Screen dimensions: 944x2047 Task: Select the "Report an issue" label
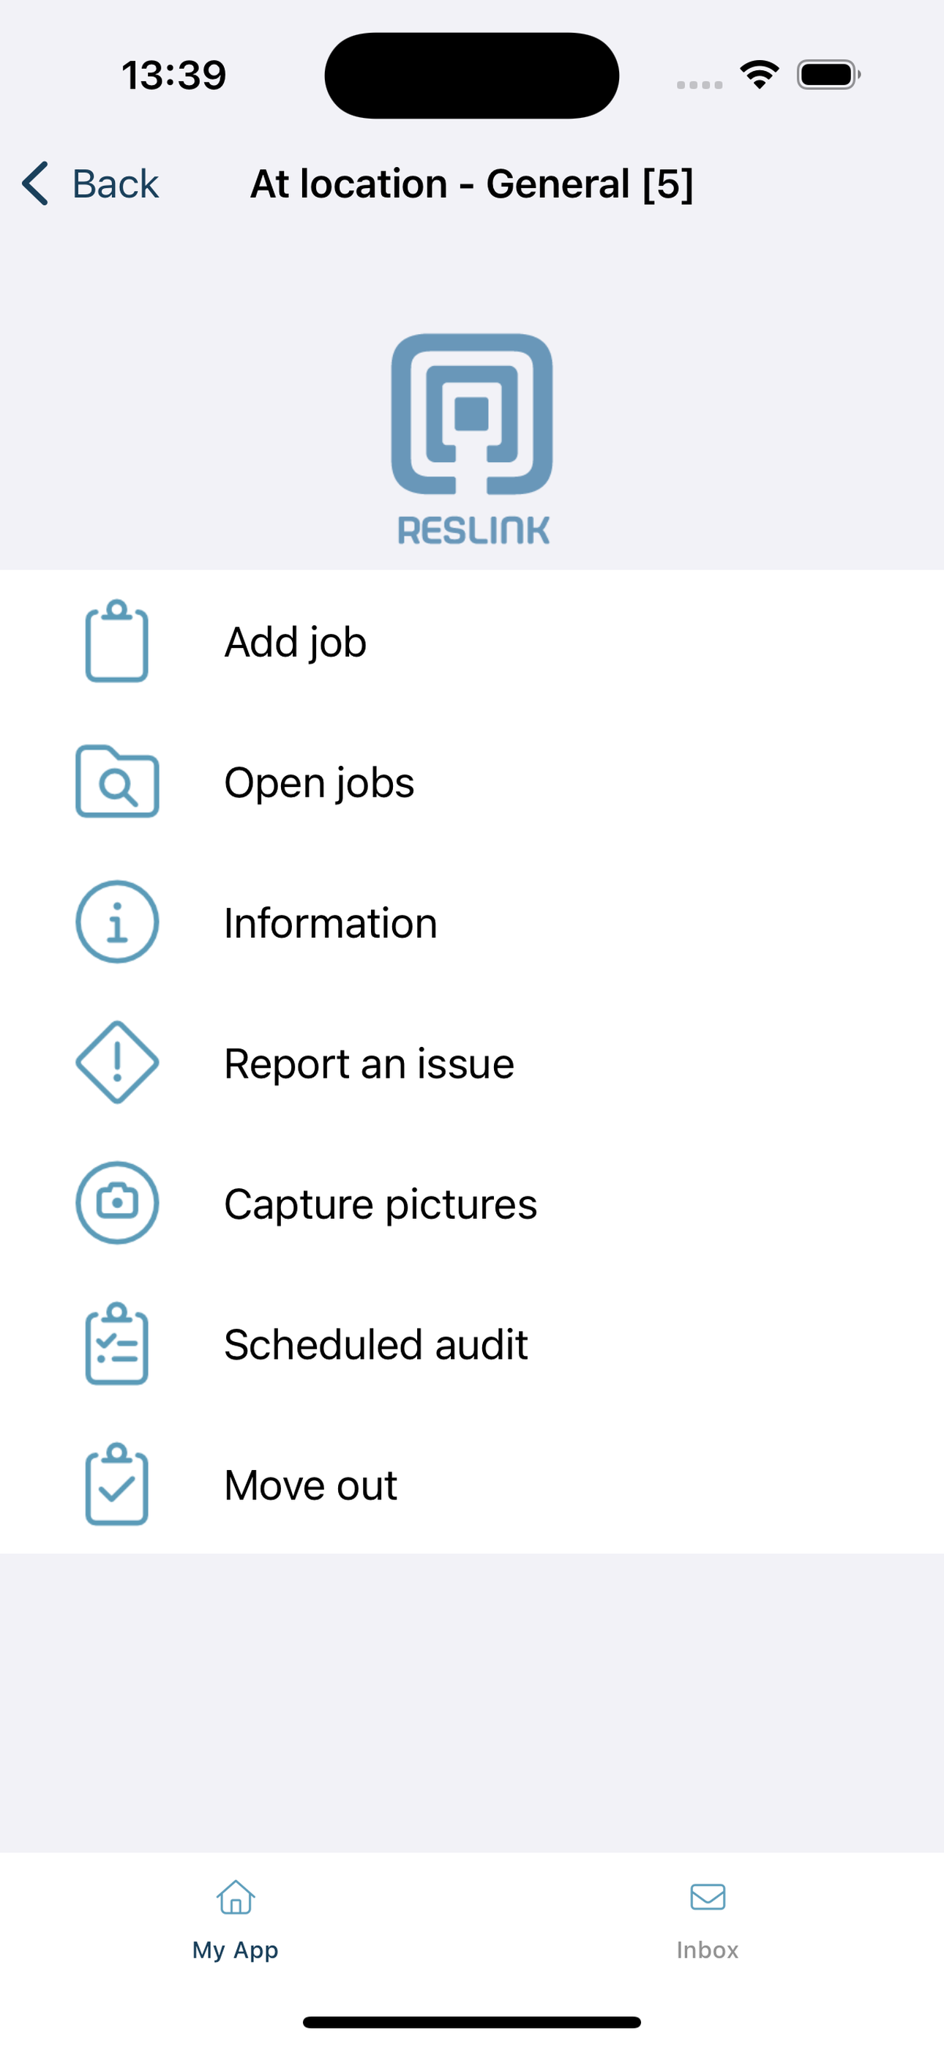pyautogui.click(x=370, y=1063)
